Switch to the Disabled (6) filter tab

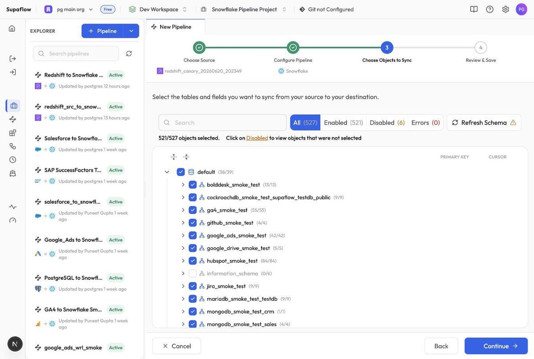[x=387, y=122]
